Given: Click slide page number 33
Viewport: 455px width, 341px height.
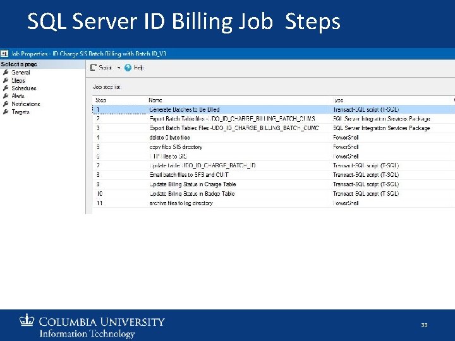Looking at the screenshot, I should (x=424, y=325).
